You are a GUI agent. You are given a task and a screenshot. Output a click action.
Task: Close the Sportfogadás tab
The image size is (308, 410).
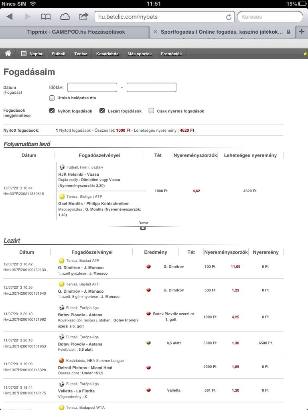click(155, 32)
